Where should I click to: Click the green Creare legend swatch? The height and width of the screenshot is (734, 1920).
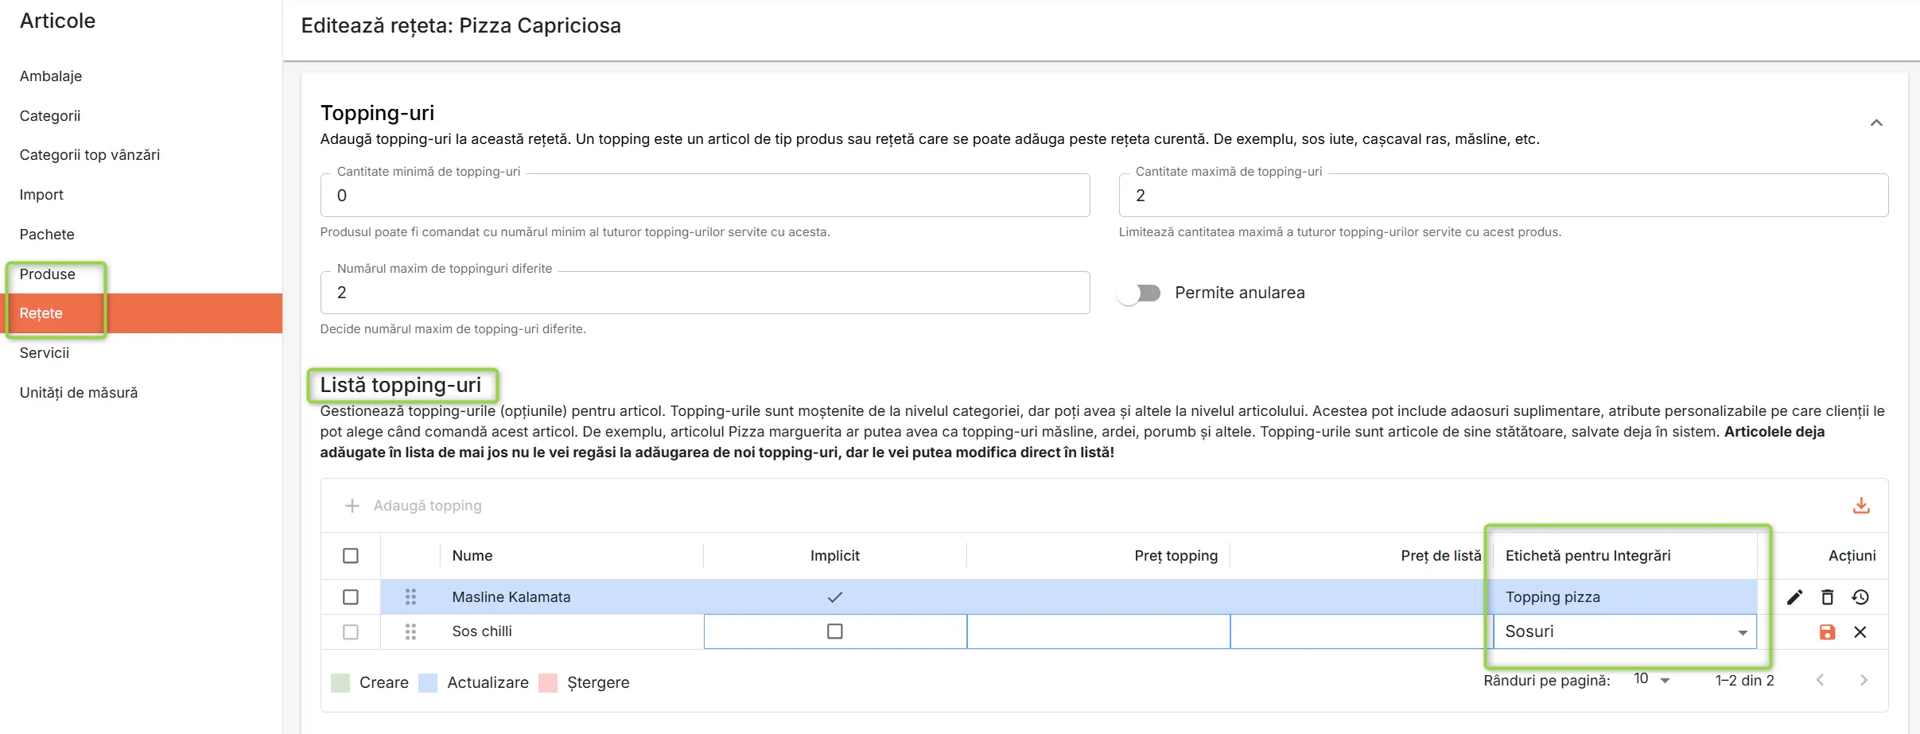click(x=340, y=683)
